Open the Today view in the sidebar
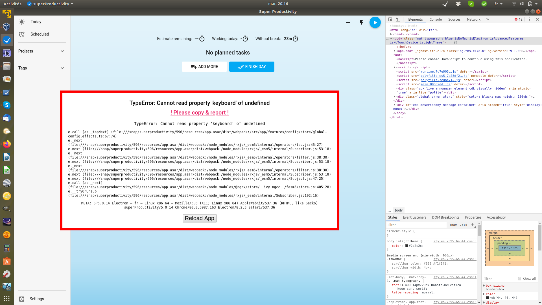This screenshot has width=542, height=305. pos(36,22)
